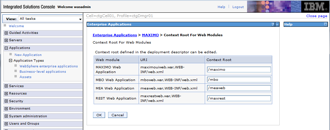The width and height of the screenshot is (330, 130).
Task: Open WebSphere enterprise applications
Action: [x=49, y=66]
